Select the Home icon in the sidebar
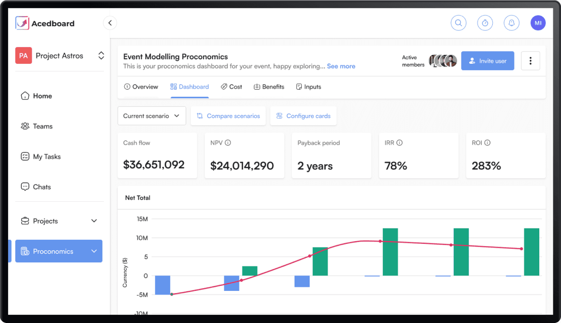 point(25,95)
